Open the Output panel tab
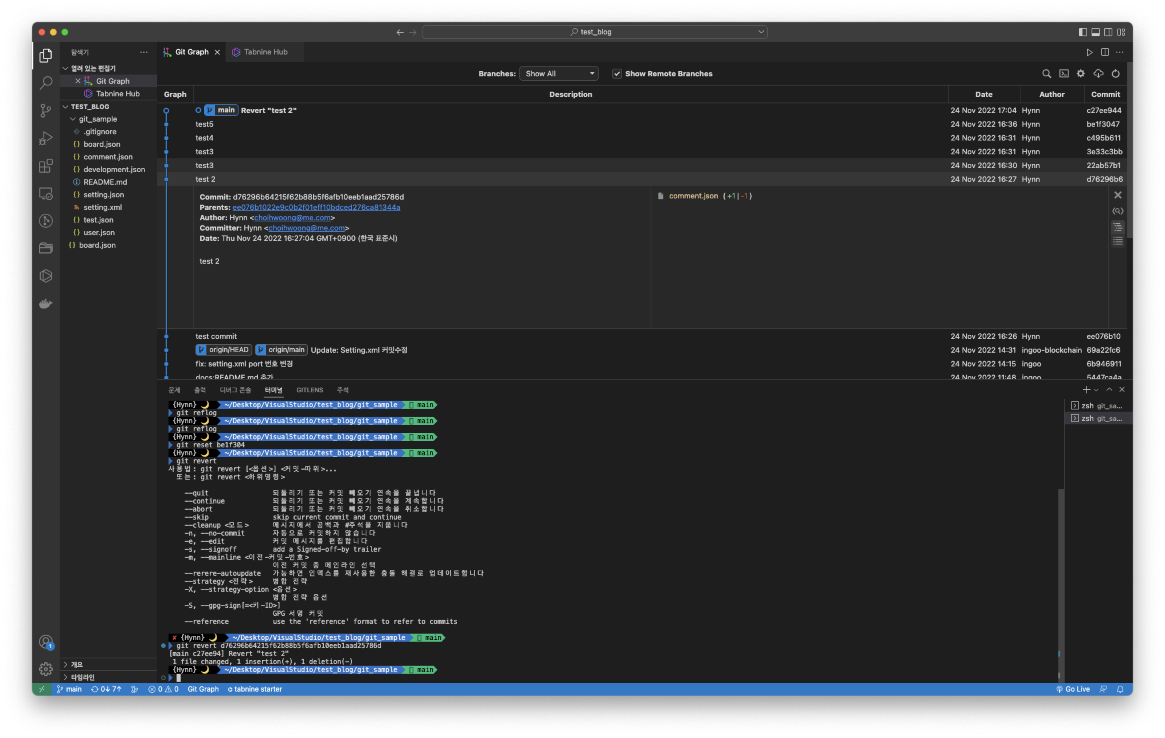Viewport: 1165px width, 738px height. [x=200, y=390]
